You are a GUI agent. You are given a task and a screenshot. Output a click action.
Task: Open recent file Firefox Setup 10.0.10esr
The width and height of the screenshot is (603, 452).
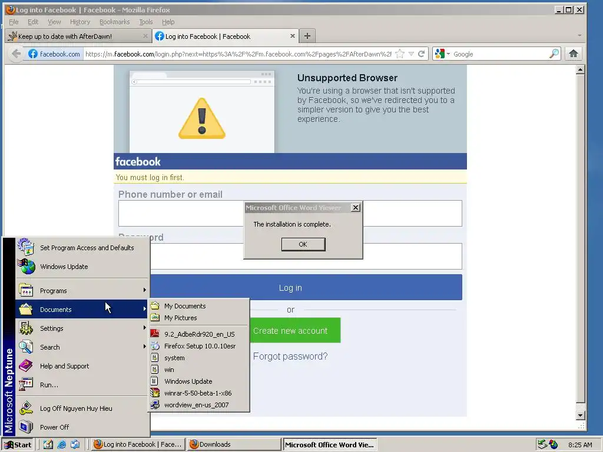199,346
